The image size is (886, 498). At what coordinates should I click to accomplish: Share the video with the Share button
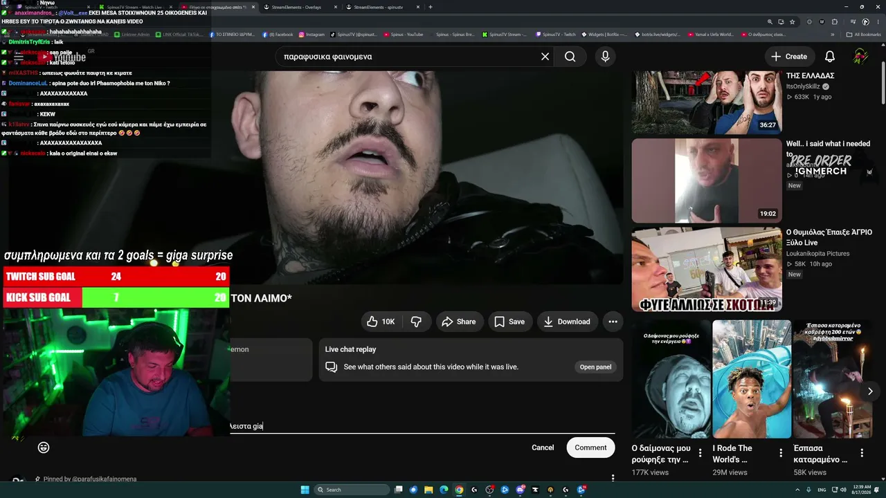[459, 322]
